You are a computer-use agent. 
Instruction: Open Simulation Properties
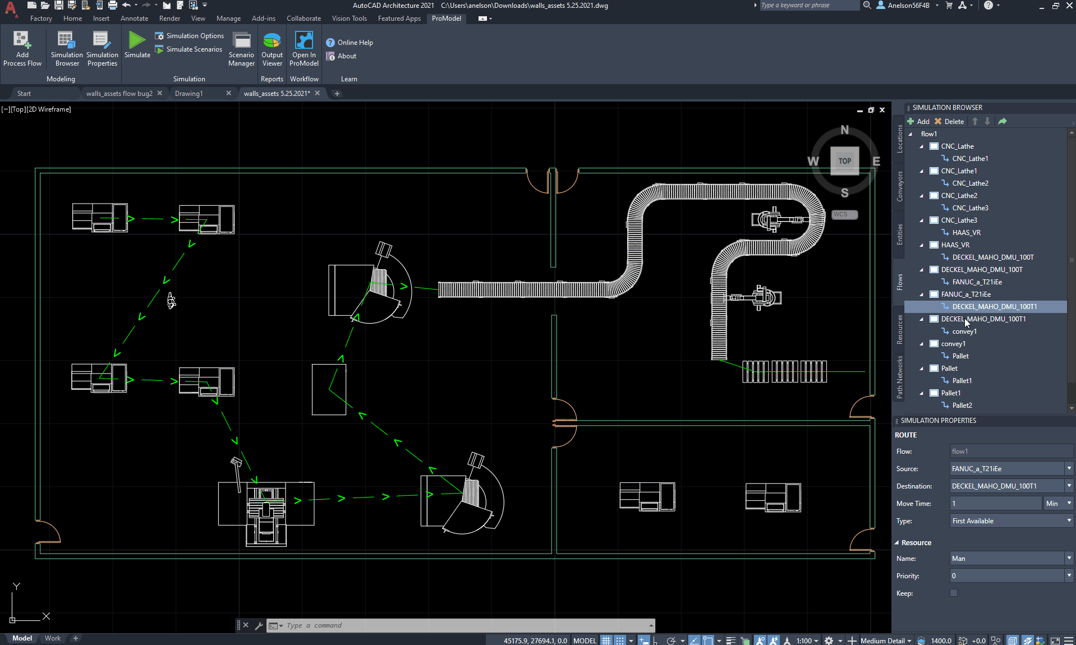(x=102, y=48)
